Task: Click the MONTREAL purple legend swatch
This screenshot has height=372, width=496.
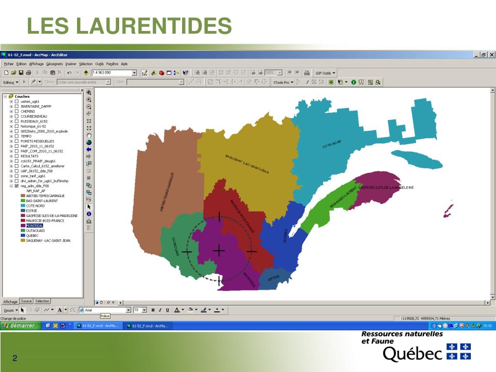Action: 23,226
